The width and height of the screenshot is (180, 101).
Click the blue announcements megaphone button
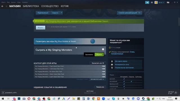tap(147, 3)
